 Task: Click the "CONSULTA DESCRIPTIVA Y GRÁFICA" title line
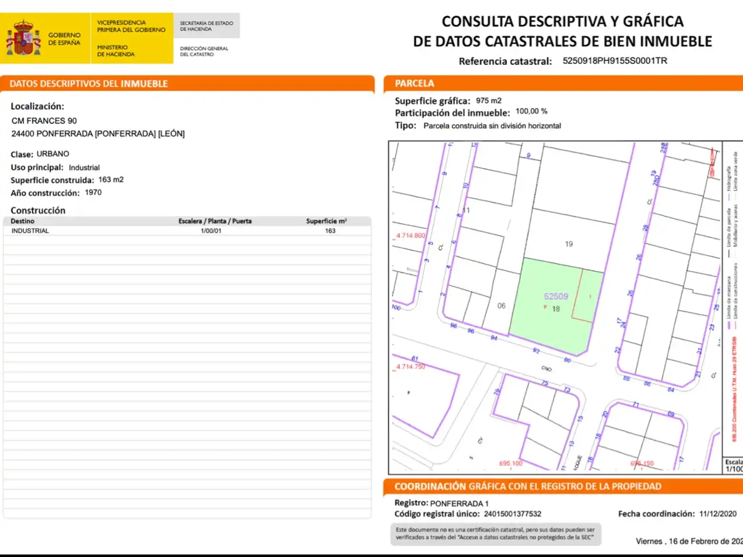click(x=563, y=22)
